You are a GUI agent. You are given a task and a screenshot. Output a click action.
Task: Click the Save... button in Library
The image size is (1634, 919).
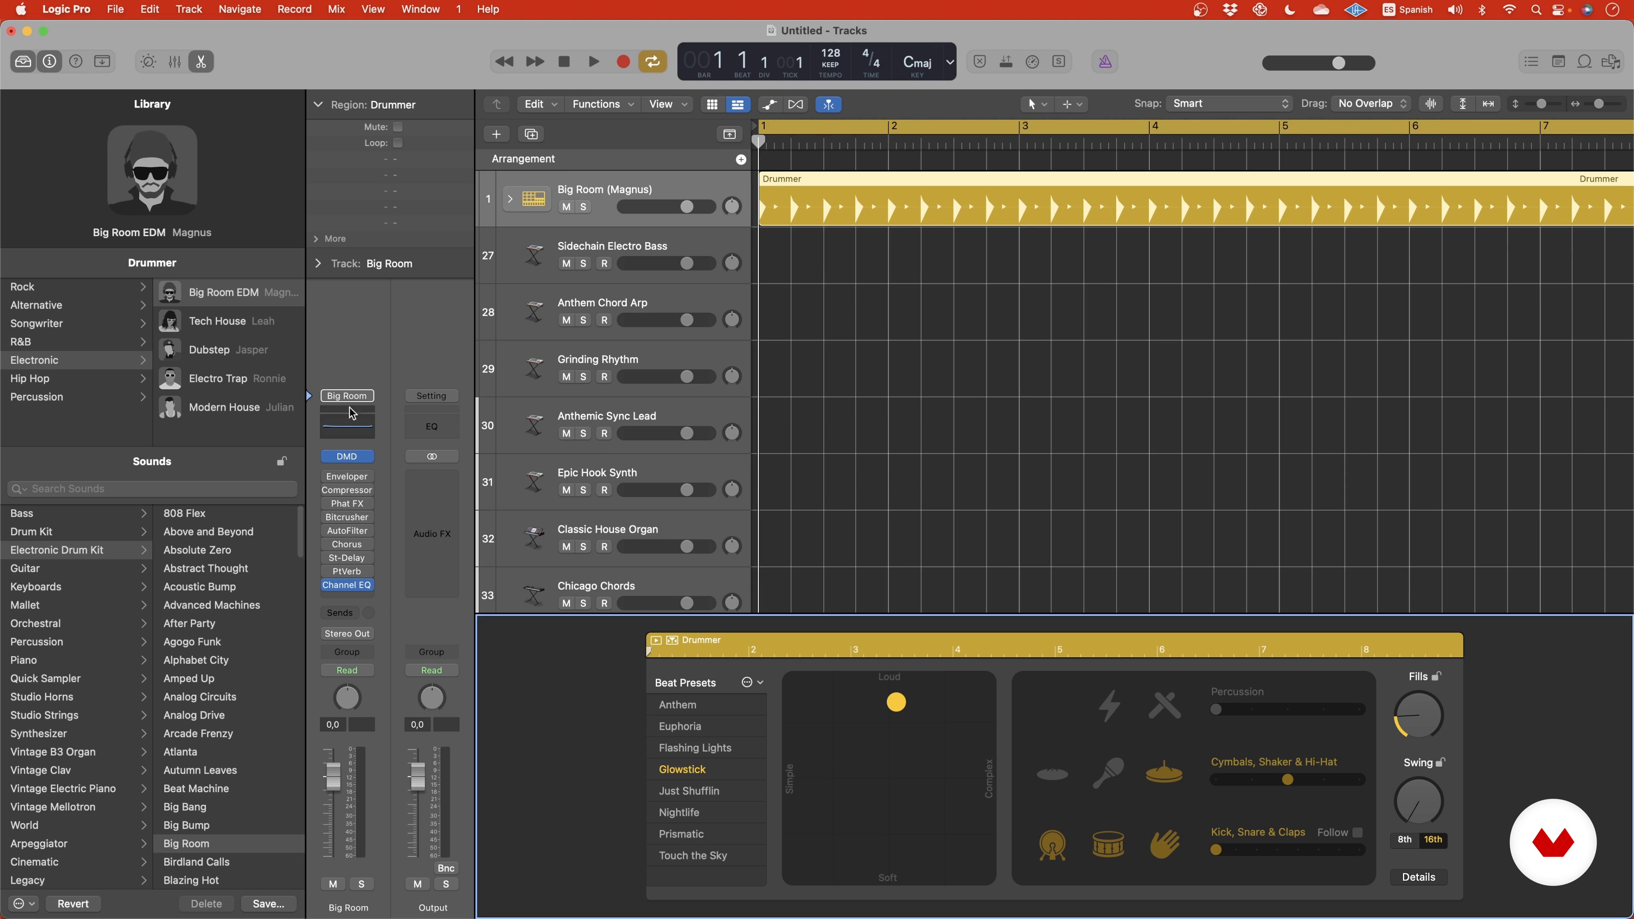[x=268, y=904]
